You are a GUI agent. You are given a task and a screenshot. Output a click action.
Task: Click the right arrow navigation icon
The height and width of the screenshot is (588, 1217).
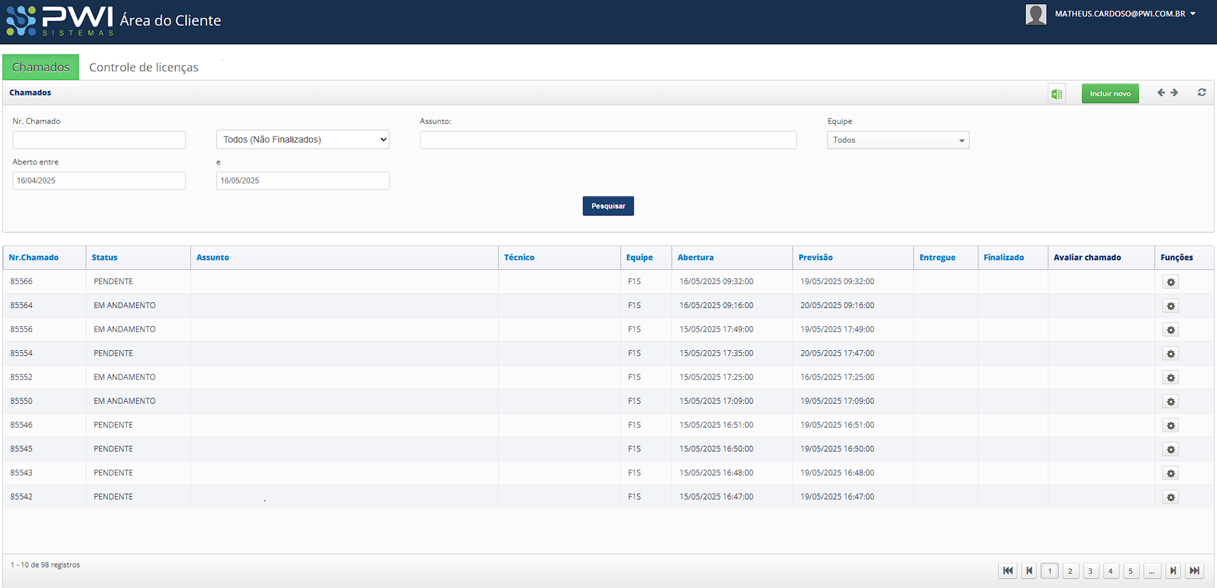click(x=1174, y=92)
